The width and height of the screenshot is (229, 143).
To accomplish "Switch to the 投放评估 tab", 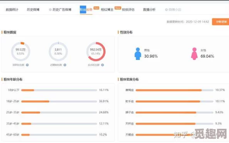I will coord(128,10).
